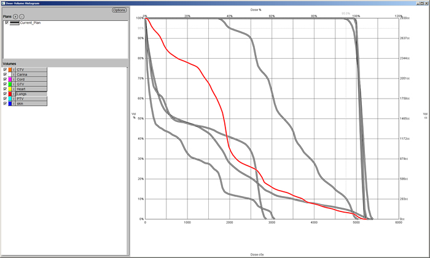Screen dimensions: 430x258
Task: Open the info button for skin
Action: click(14, 104)
